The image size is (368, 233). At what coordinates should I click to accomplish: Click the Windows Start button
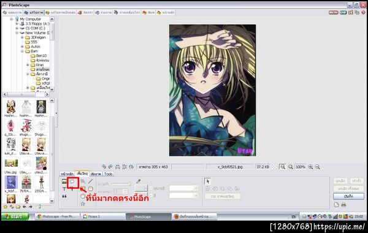click(15, 216)
